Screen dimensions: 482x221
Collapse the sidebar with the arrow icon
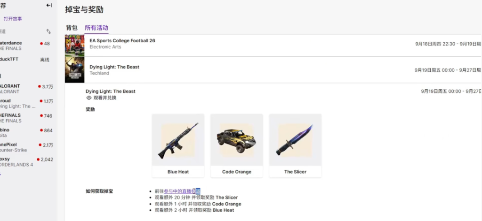[49, 5]
